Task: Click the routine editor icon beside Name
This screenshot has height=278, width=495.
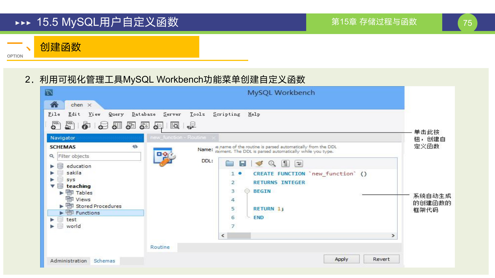Action: [164, 157]
